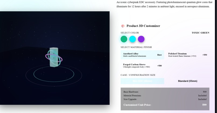This screenshot has height=113, width=217.
Task: Click the SELECT MATERIAL FINISH label
Action: pyautogui.click(x=136, y=47)
